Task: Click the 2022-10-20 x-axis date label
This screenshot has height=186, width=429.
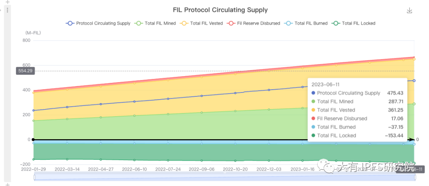Action: click(235, 169)
